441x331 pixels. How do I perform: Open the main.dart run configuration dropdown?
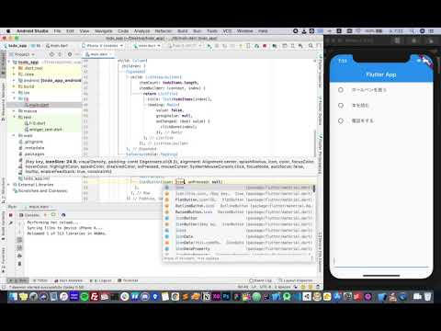(147, 46)
